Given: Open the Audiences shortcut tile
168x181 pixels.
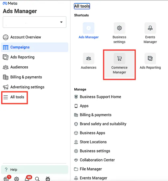Looking at the screenshot, I should (89, 61).
